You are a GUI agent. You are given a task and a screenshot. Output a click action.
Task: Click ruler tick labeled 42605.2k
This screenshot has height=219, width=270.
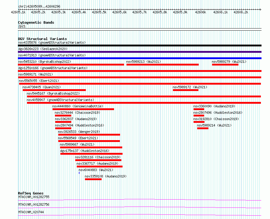pyautogui.click(x=38, y=12)
